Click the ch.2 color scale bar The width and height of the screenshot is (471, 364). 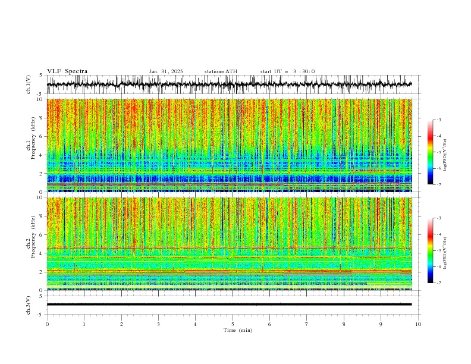point(430,250)
